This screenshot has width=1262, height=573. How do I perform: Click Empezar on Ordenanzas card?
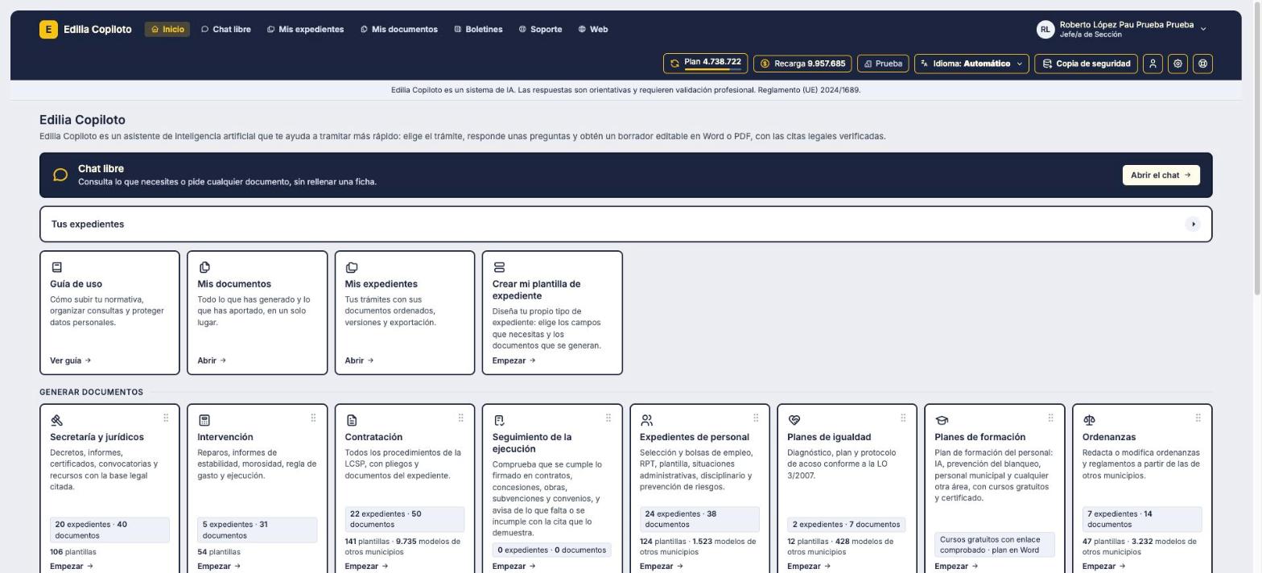[x=1103, y=567]
